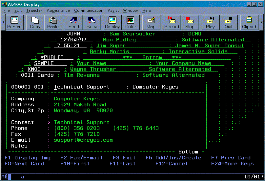Start macro Record icon

point(172,23)
